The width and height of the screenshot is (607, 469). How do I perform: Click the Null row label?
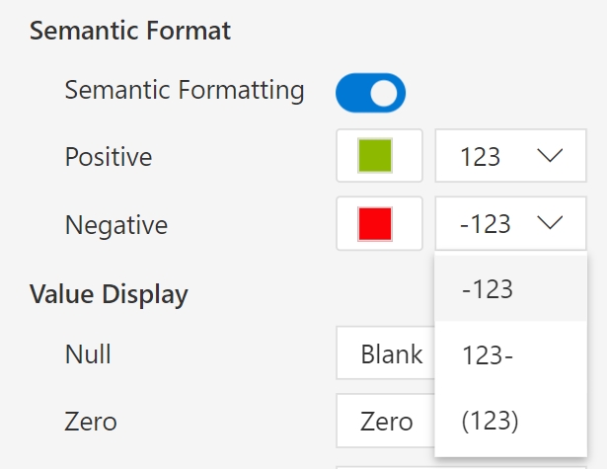point(88,354)
